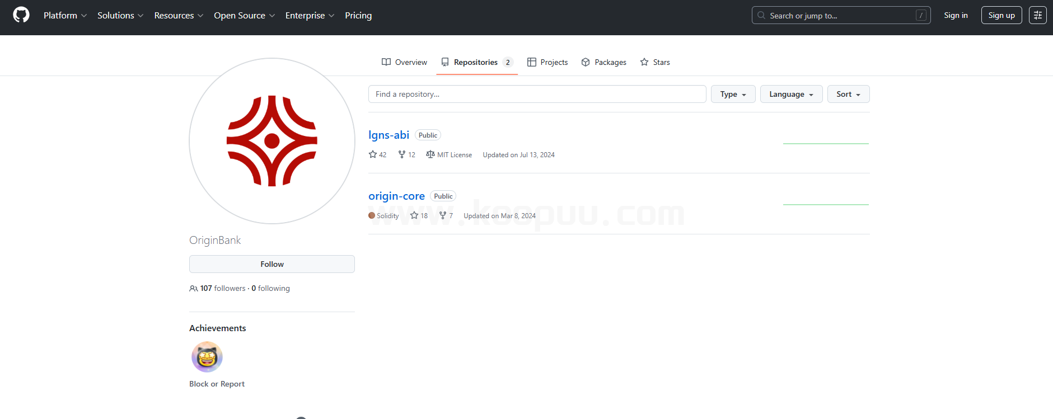The height and width of the screenshot is (419, 1053).
Task: Click the repositories count badge '2'
Action: [508, 62]
